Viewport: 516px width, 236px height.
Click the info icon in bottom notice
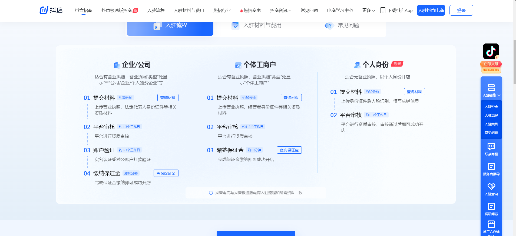[x=211, y=193]
